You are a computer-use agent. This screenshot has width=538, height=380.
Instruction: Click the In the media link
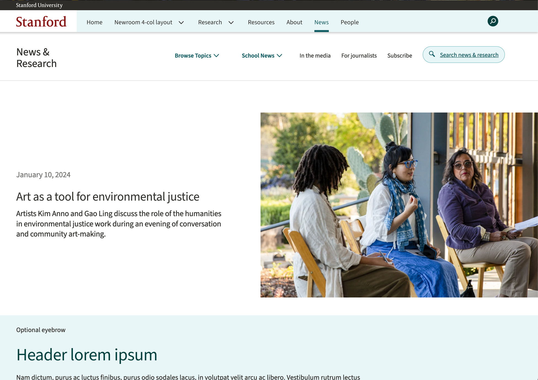[315, 55]
